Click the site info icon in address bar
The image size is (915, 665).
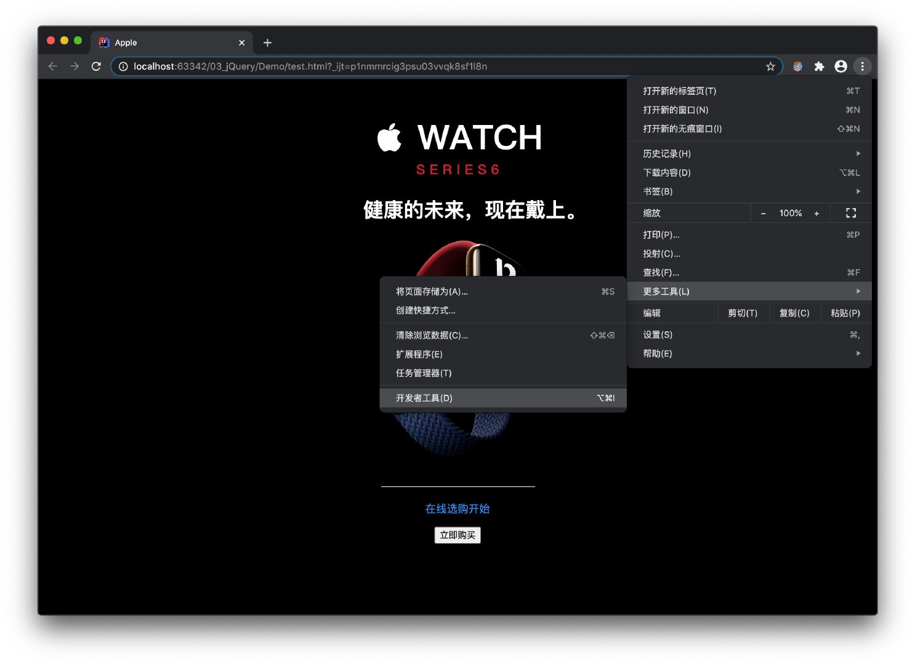coord(123,66)
